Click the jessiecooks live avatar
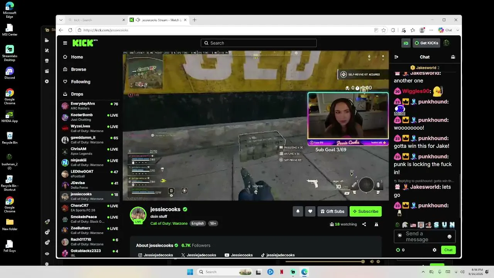The image size is (494, 278). click(x=138, y=215)
